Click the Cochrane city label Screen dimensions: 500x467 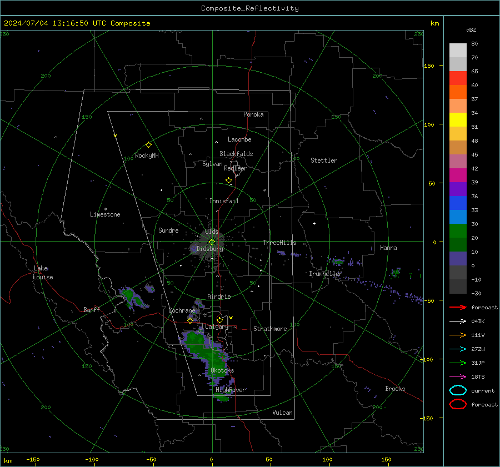tap(182, 310)
